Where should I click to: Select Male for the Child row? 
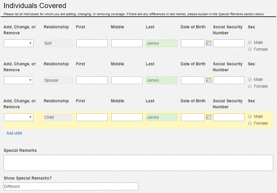[250, 116]
